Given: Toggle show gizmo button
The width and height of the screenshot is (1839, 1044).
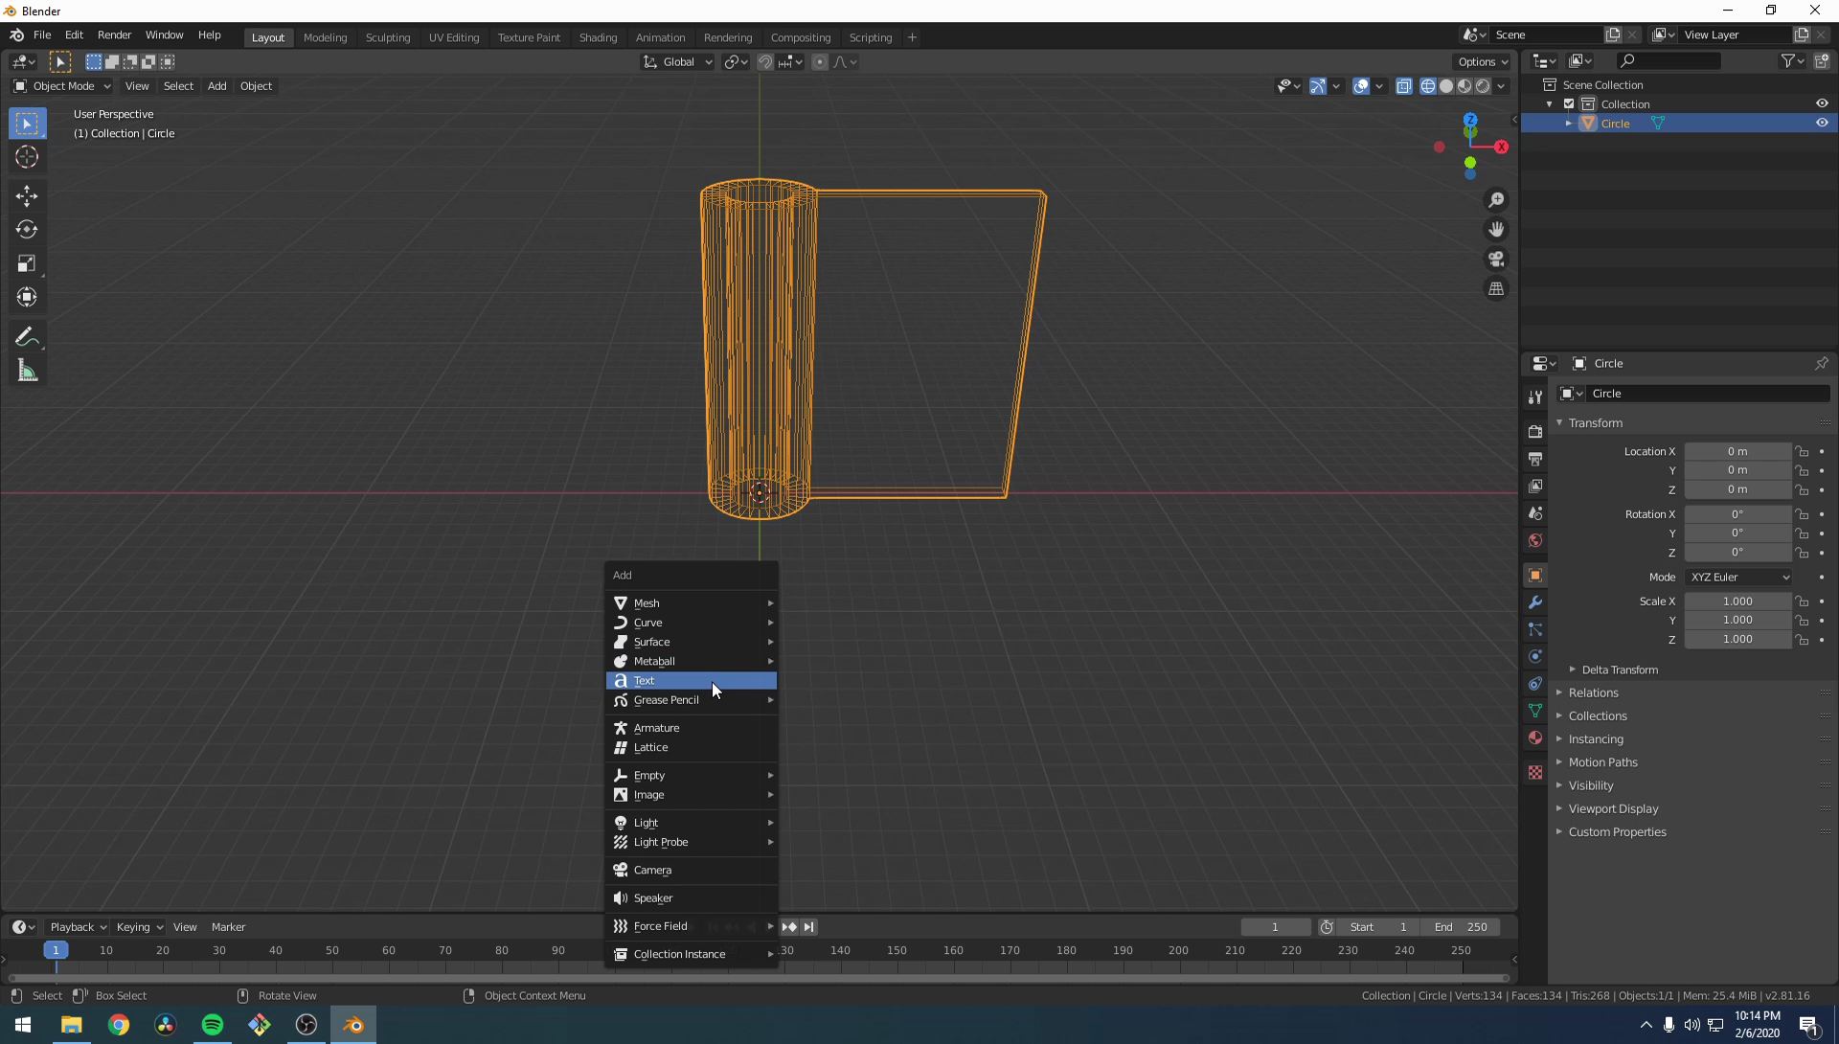Looking at the screenshot, I should tap(1318, 86).
